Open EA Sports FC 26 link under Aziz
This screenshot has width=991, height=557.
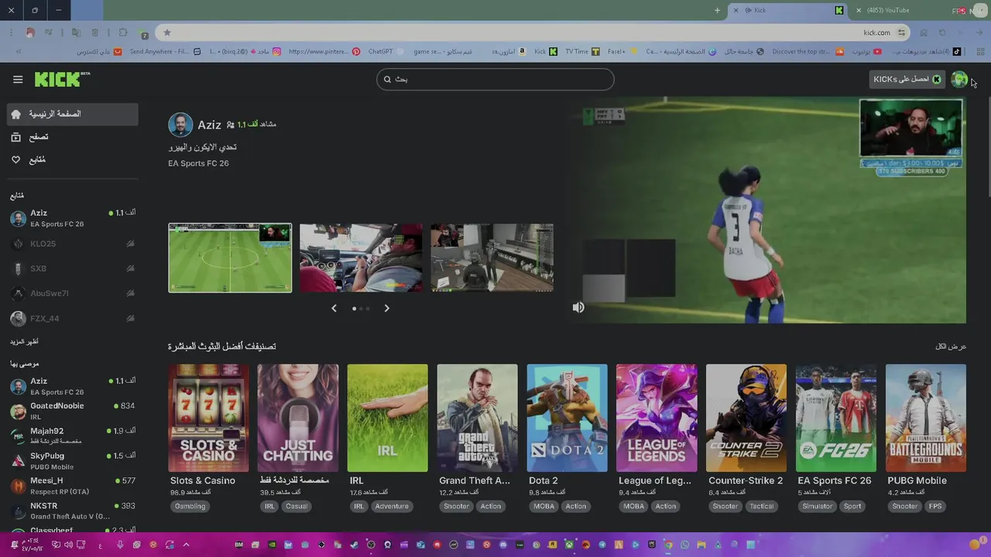198,163
